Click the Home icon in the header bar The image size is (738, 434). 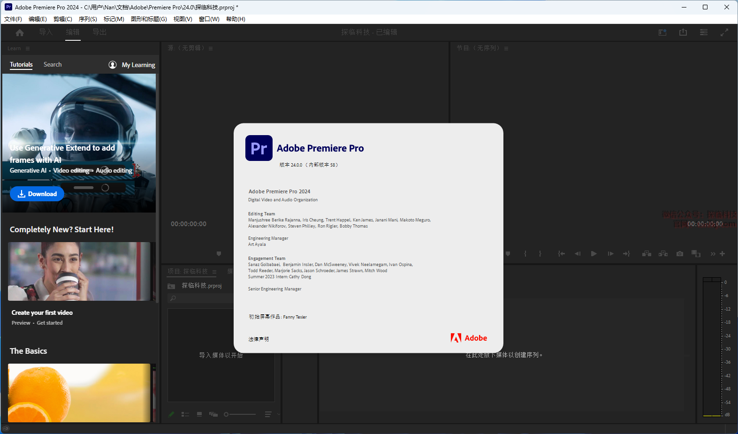tap(20, 32)
